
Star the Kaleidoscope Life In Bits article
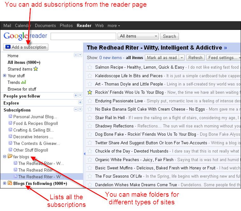[x=89, y=76]
